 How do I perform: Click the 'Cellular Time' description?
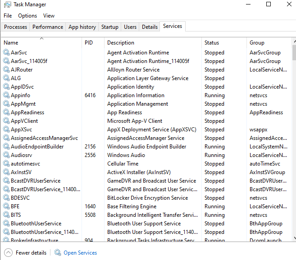point(123,164)
